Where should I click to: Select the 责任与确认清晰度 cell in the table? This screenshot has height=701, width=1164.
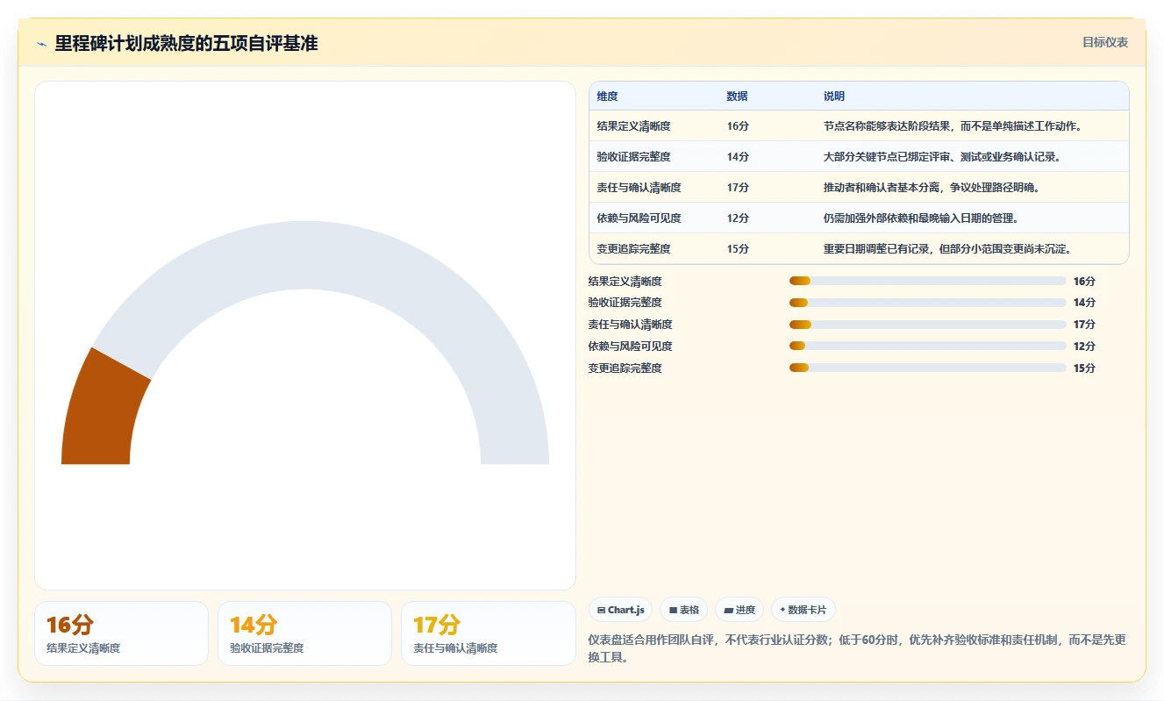pos(639,188)
